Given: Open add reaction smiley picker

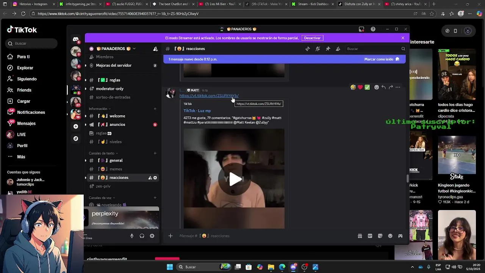Looking at the screenshot, I should coord(376,87).
